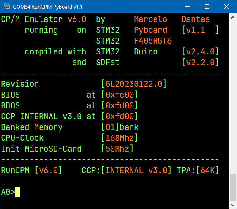Viewport: 237px width, 209px height.
Task: Click the scrollbar up arrow
Action: pyautogui.click(x=233, y=18)
